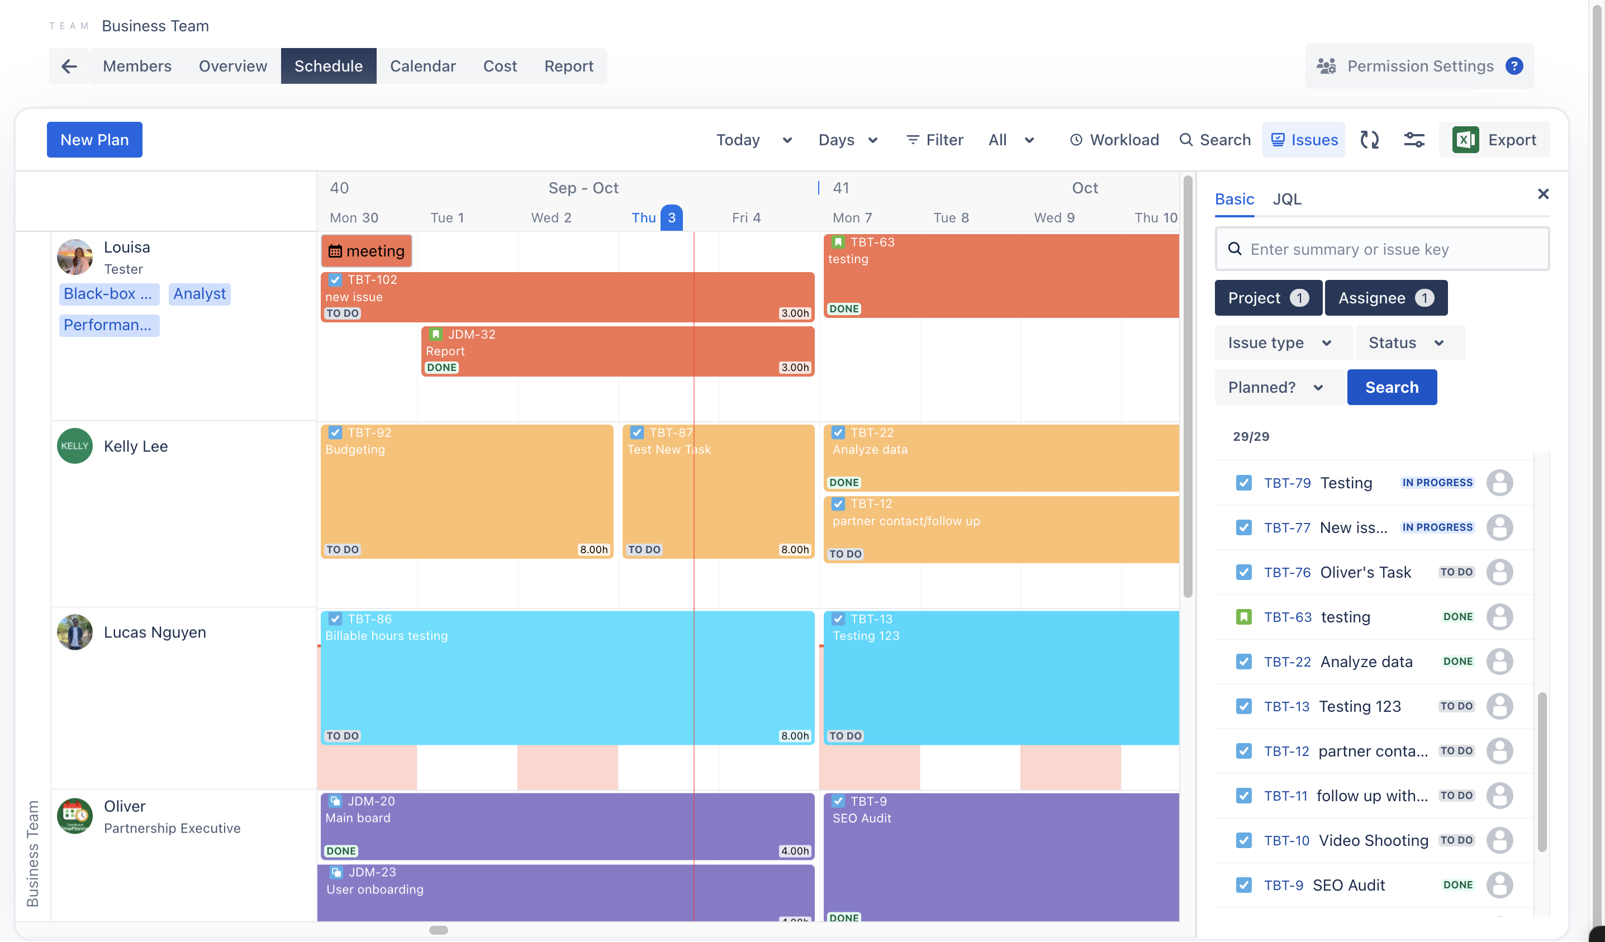Click the blue Search button in the panel

coord(1392,387)
